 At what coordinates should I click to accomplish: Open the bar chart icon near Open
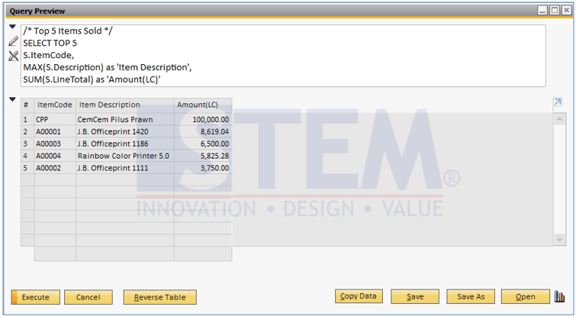pyautogui.click(x=559, y=296)
